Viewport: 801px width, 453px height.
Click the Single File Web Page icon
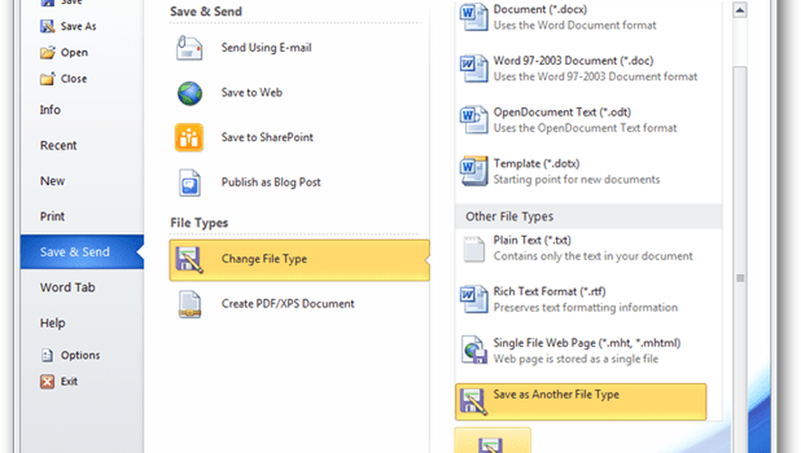pos(473,350)
